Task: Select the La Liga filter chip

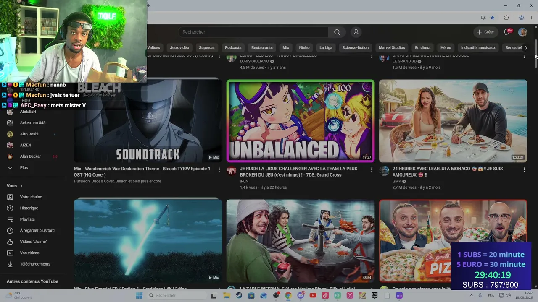Action: [x=326, y=48]
